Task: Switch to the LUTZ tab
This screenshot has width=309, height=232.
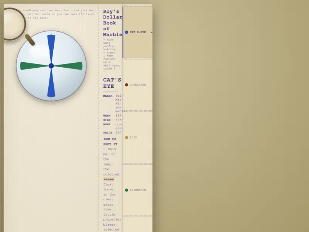Action: tap(138, 138)
